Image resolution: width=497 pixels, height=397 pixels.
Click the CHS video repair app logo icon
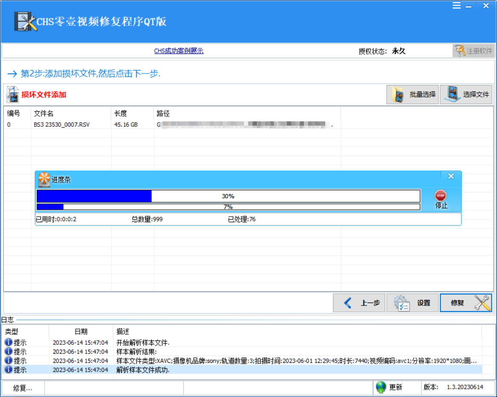pyautogui.click(x=25, y=21)
